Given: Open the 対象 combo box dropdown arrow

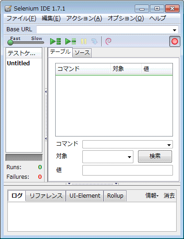Looking at the screenshot, I should tap(129, 157).
